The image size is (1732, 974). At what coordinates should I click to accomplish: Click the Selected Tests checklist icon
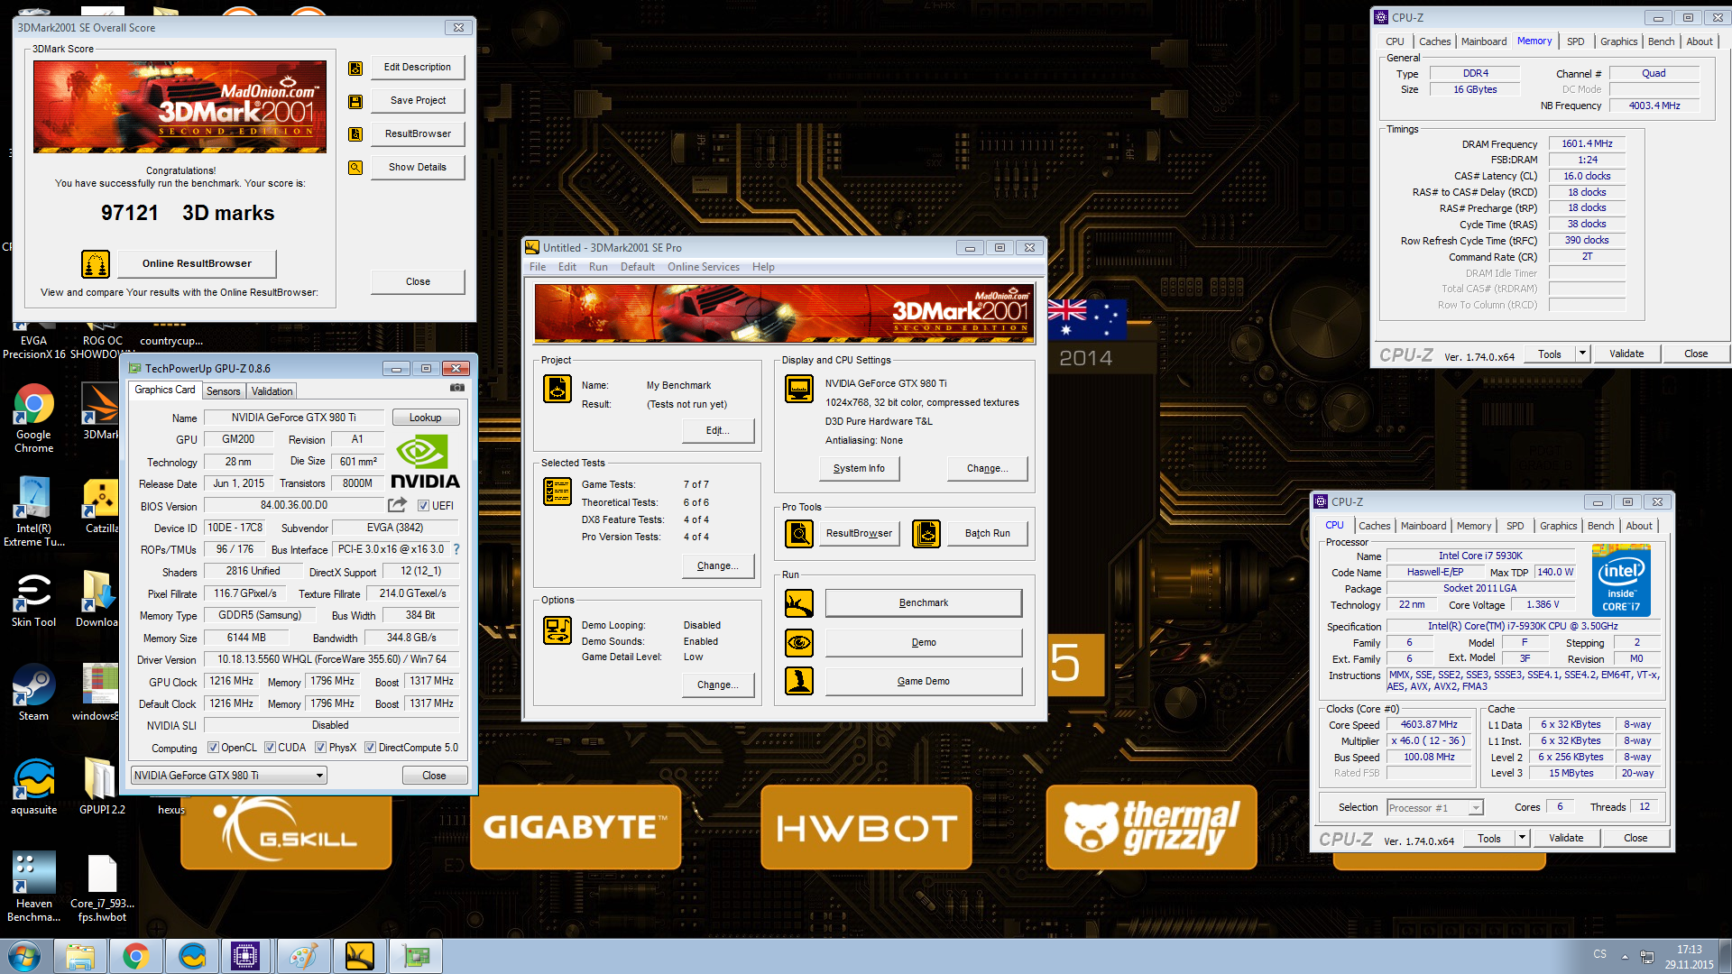pos(557,492)
